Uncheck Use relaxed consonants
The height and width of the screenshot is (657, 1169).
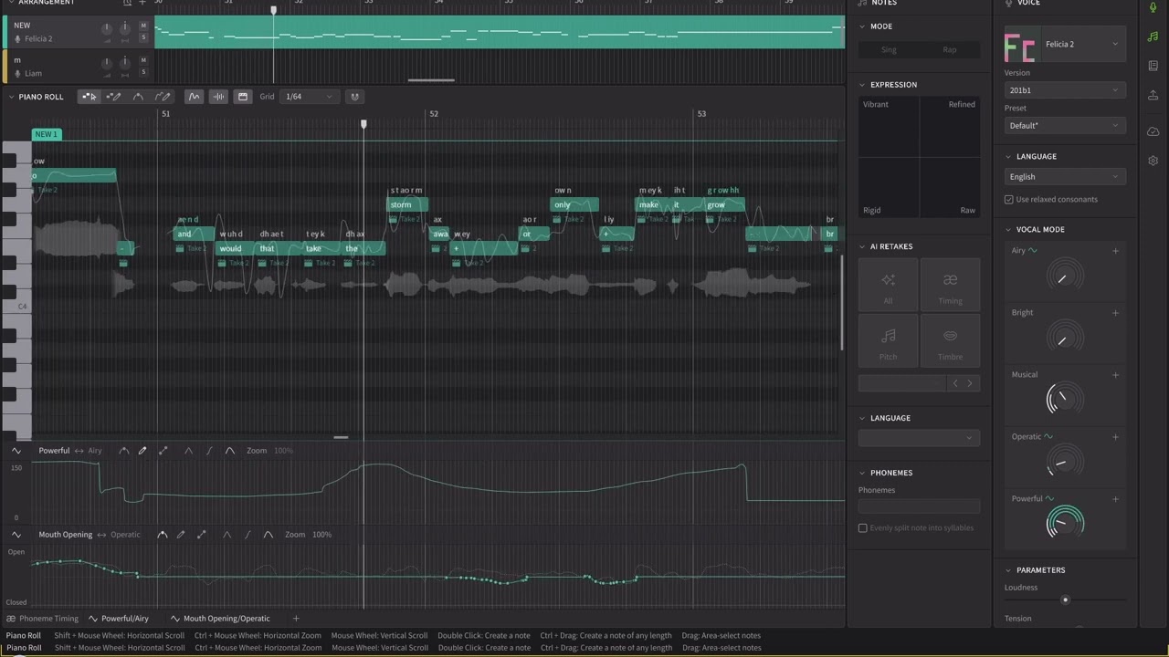1009,200
